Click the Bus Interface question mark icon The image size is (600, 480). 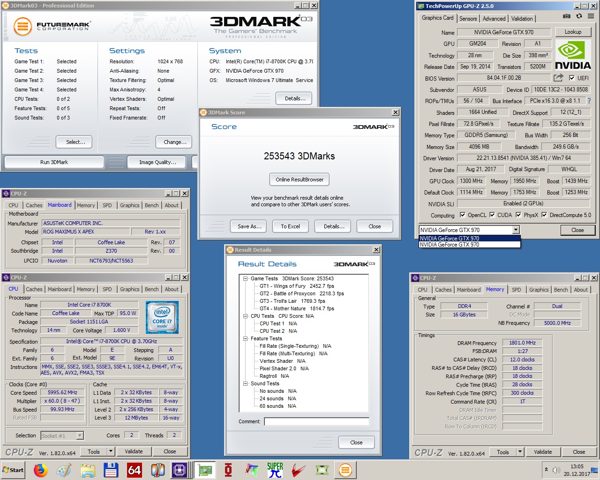click(x=589, y=101)
